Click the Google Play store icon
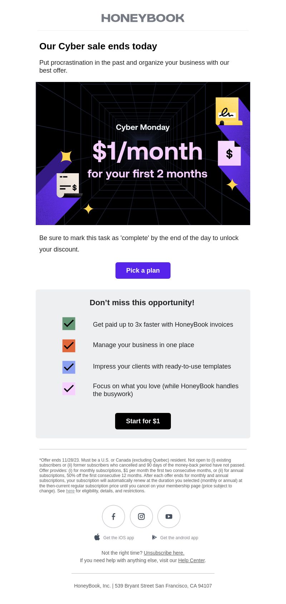This screenshot has height=604, width=286. 154,537
